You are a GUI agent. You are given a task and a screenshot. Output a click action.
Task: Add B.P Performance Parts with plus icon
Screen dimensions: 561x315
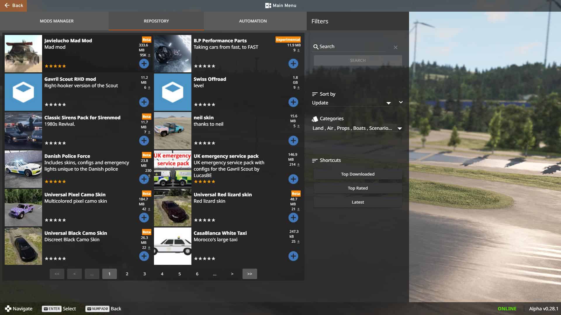coord(293,64)
